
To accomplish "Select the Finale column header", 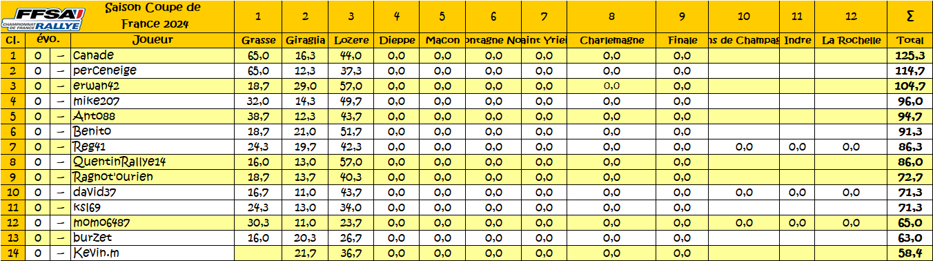I will (x=682, y=41).
